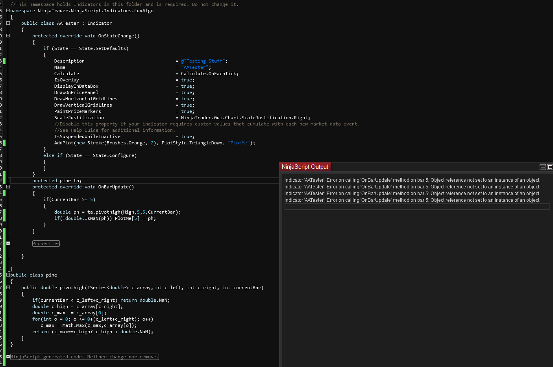Collapse the pine class fold marker

point(8,275)
